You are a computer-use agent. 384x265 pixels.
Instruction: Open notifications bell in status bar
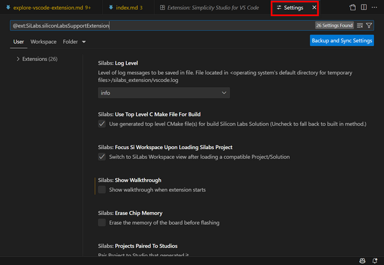pyautogui.click(x=375, y=261)
